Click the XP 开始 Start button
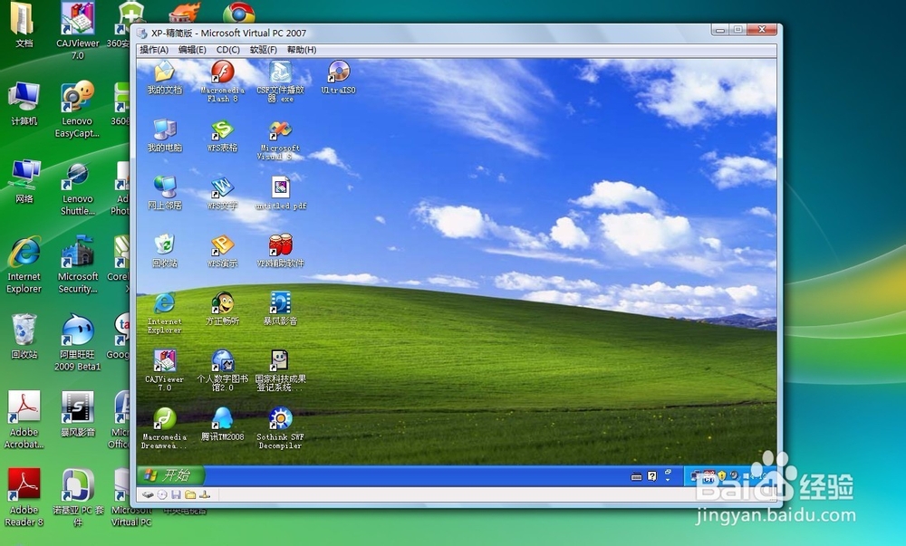The height and width of the screenshot is (546, 906). pos(171,475)
